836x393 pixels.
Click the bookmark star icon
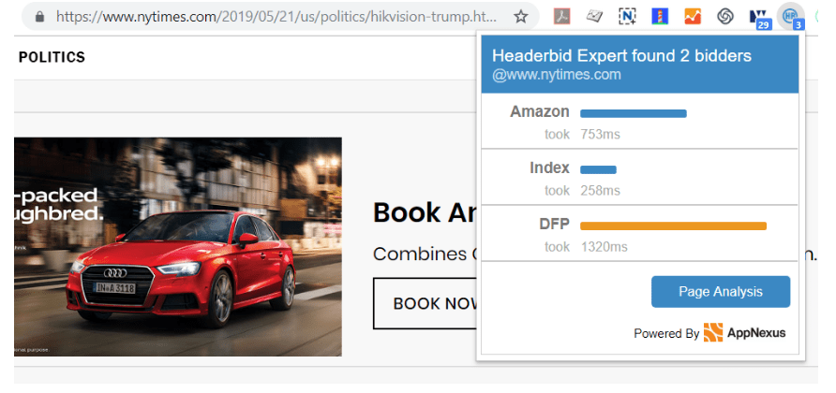521,16
